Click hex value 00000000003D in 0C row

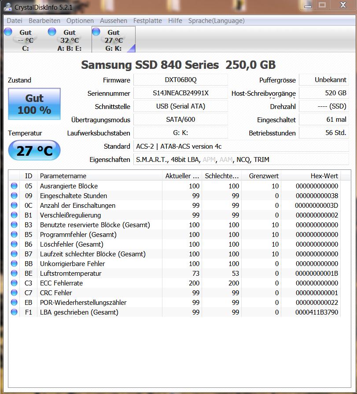click(317, 205)
